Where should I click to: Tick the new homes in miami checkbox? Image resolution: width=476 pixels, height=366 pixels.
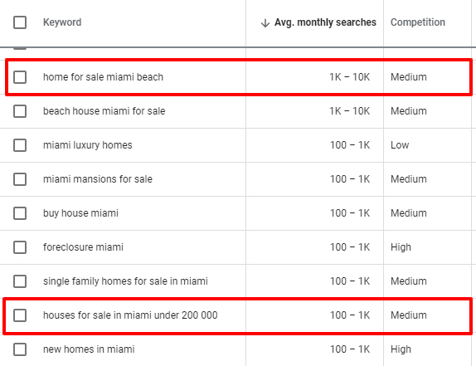click(x=20, y=349)
